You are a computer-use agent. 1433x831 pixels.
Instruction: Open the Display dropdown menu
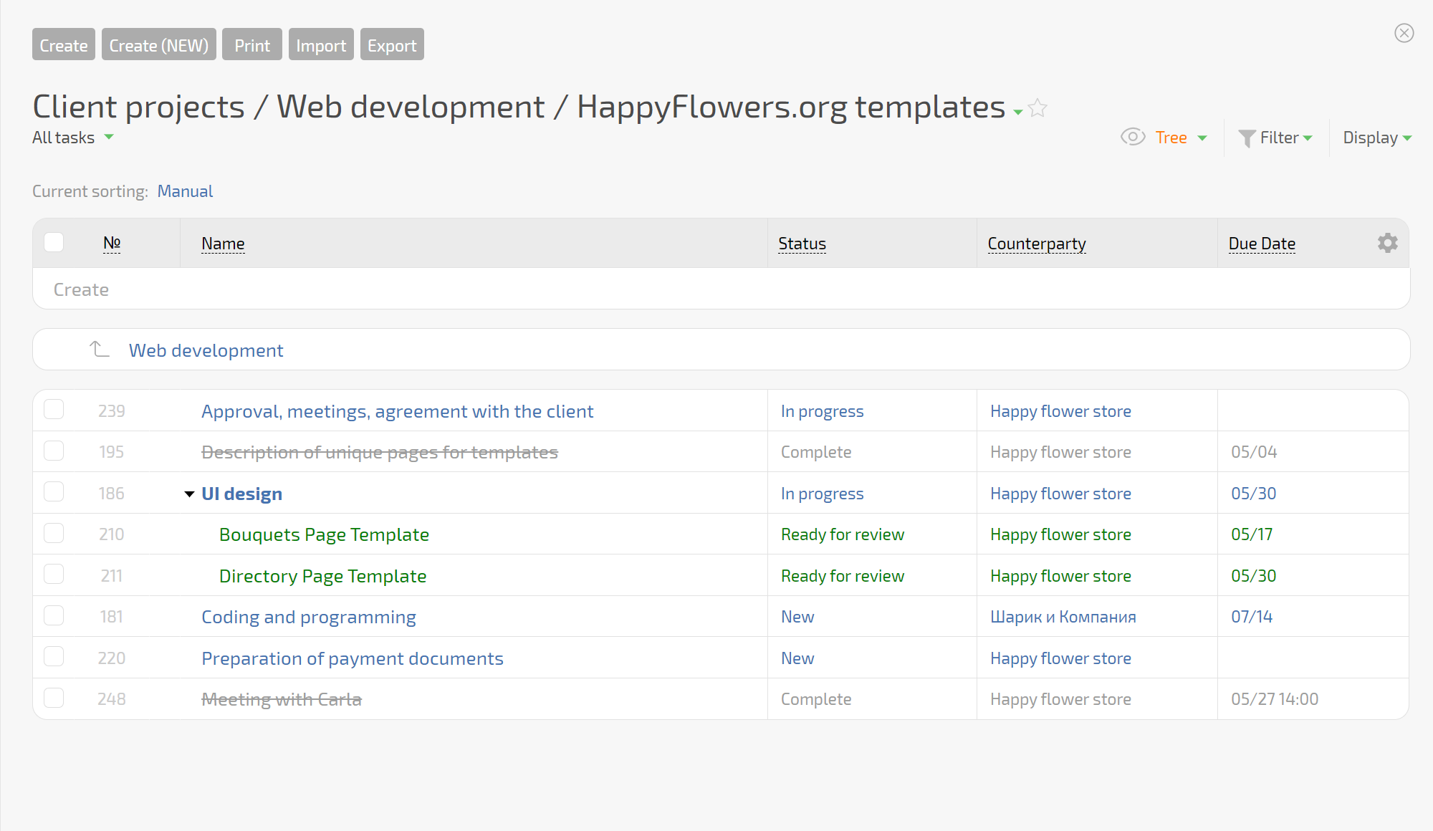1376,138
